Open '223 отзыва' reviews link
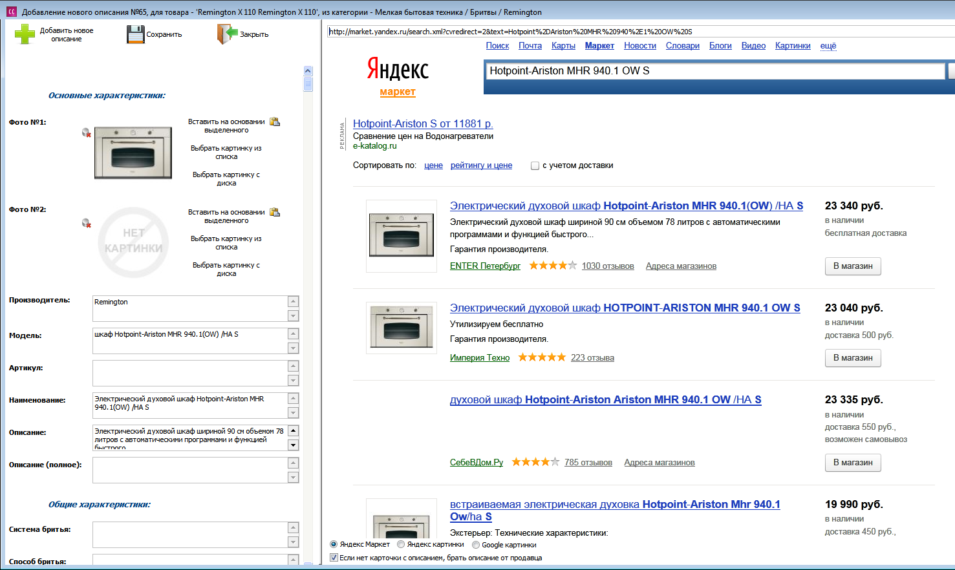Viewport: 955px width, 570px height. click(x=592, y=357)
